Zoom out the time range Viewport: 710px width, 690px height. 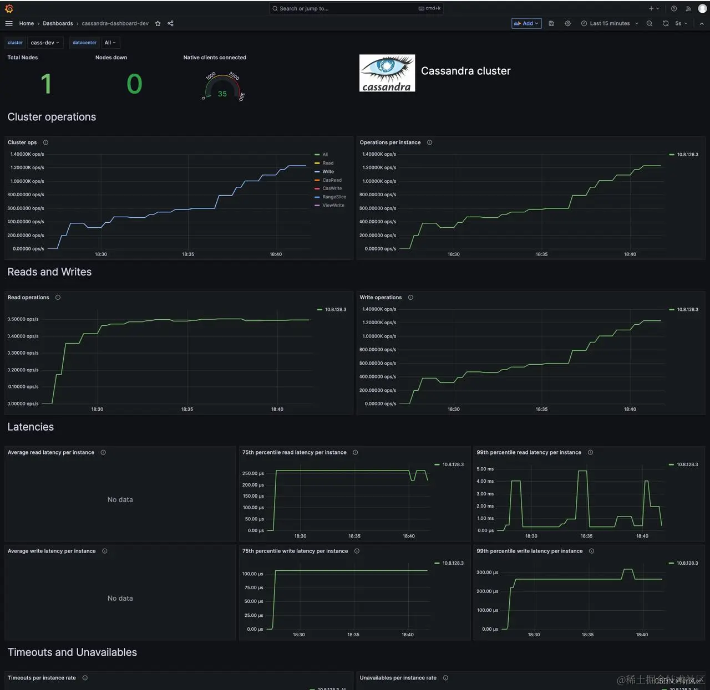point(650,23)
